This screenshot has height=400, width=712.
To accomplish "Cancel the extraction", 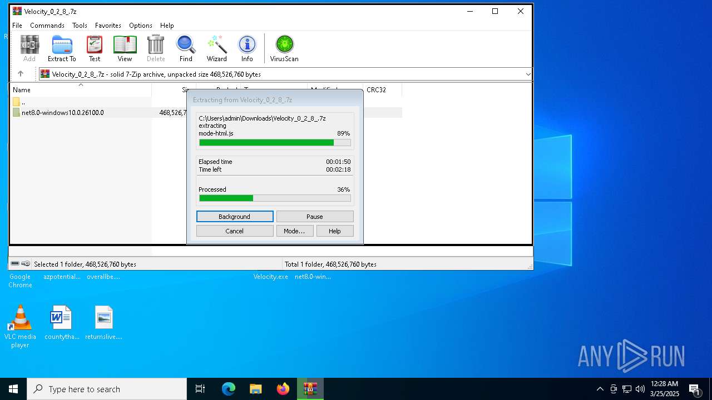I will click(x=235, y=231).
